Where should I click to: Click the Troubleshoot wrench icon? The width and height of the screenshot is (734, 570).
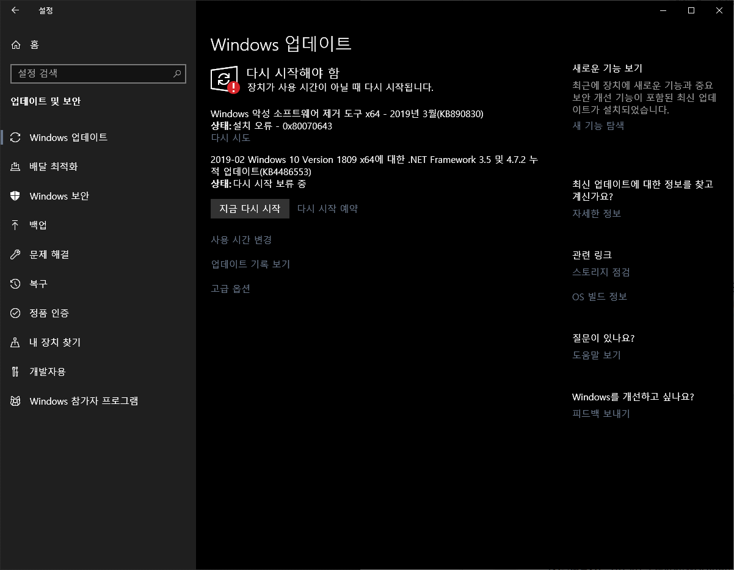coord(16,254)
